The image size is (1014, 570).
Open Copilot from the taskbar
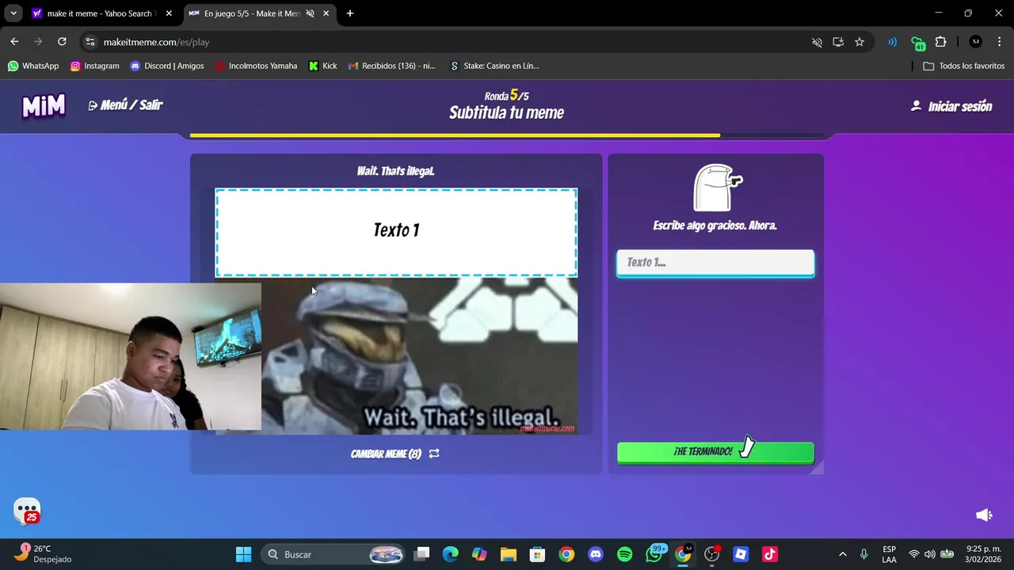pyautogui.click(x=479, y=554)
